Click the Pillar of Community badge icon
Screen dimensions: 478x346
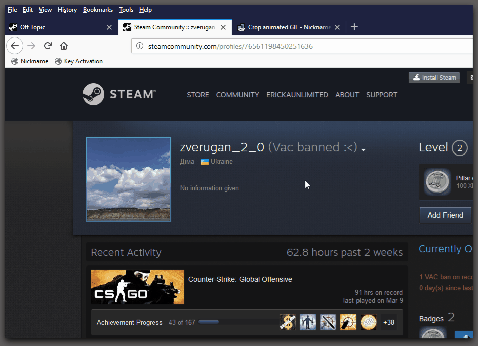click(437, 182)
